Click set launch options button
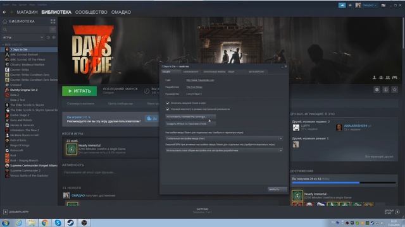405x227 pixels. click(x=190, y=117)
